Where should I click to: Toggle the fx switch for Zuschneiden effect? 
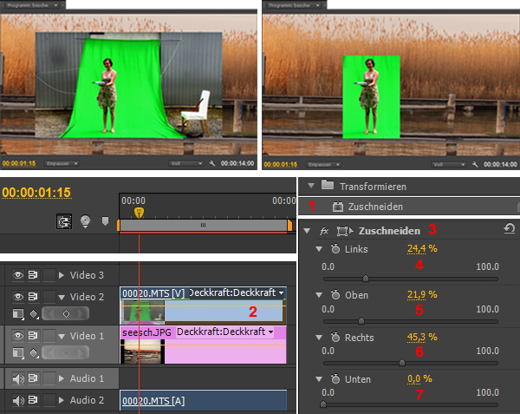pos(324,232)
